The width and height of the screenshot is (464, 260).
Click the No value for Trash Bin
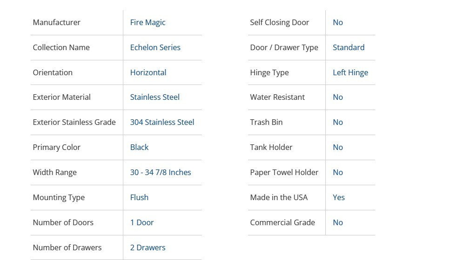[338, 122]
